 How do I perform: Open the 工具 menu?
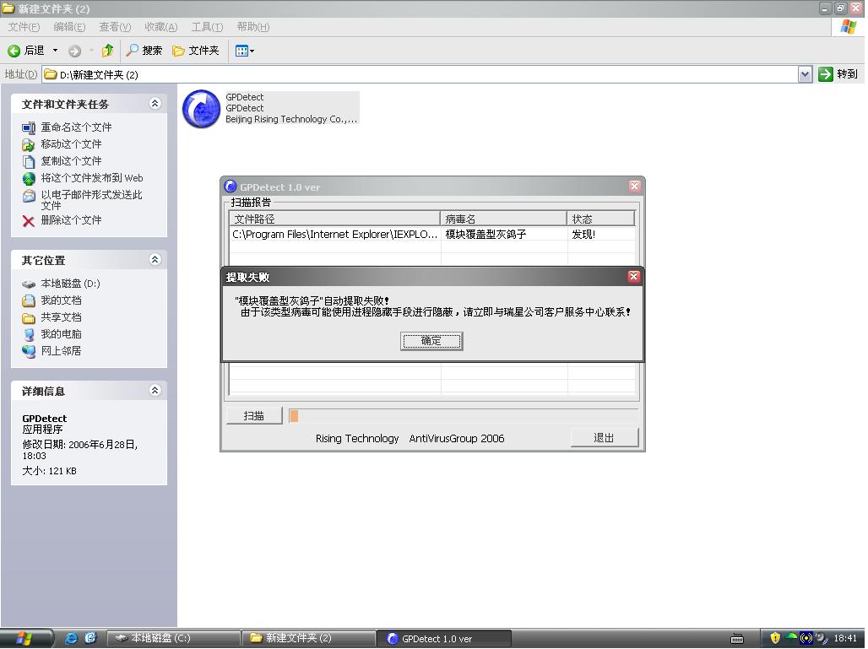click(207, 27)
